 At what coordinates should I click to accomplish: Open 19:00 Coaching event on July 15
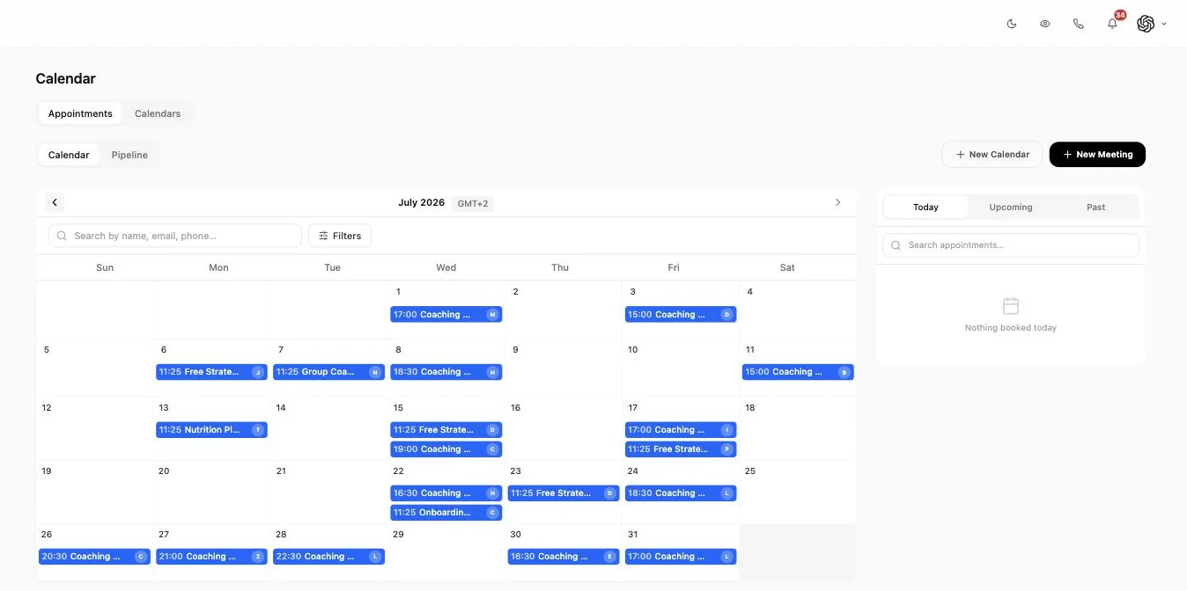tap(446, 449)
